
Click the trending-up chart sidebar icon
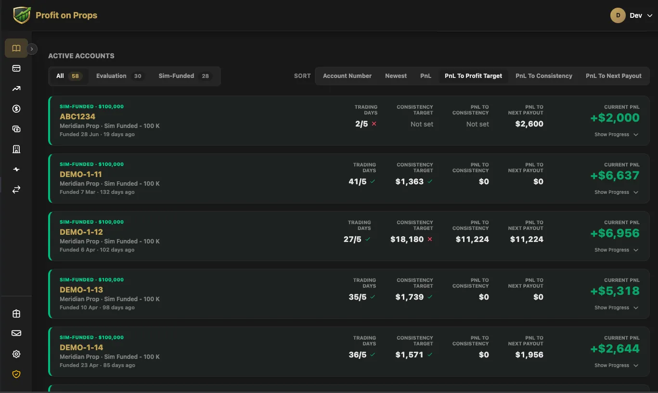pos(16,89)
